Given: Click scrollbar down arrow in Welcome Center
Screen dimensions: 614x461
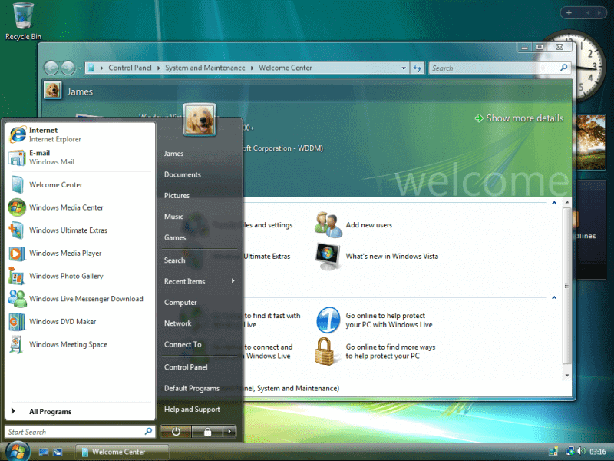Looking at the screenshot, I should [x=567, y=375].
